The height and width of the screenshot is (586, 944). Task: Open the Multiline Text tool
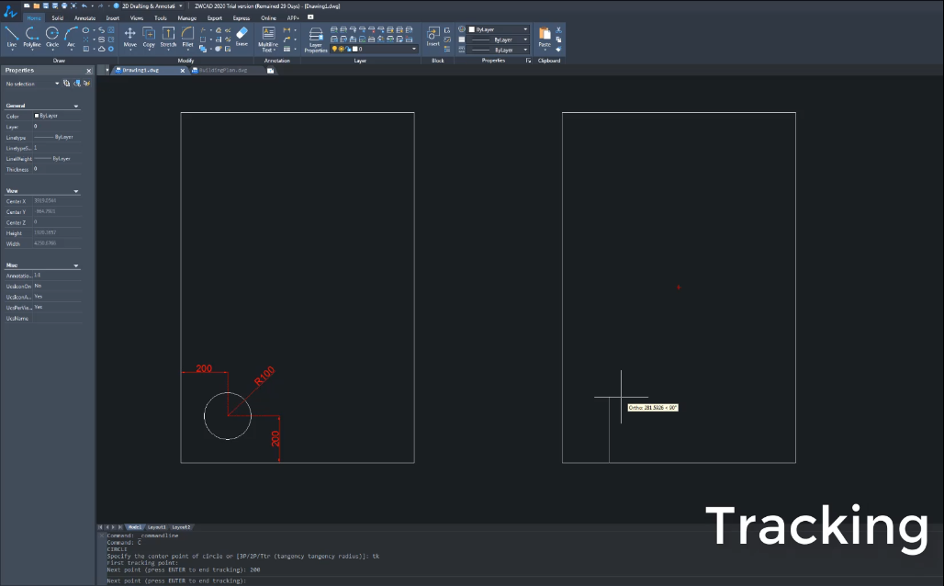(268, 39)
